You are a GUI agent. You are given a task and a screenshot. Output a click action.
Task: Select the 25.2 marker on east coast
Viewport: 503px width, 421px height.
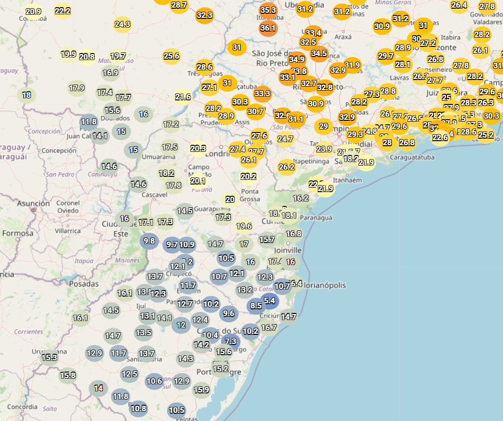tap(486, 135)
